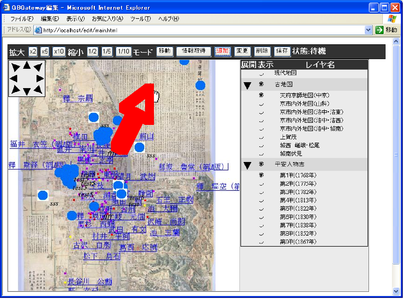Viewport: 403px width, 299px height.
Task: Select the 削除 mode button
Action: (x=262, y=51)
